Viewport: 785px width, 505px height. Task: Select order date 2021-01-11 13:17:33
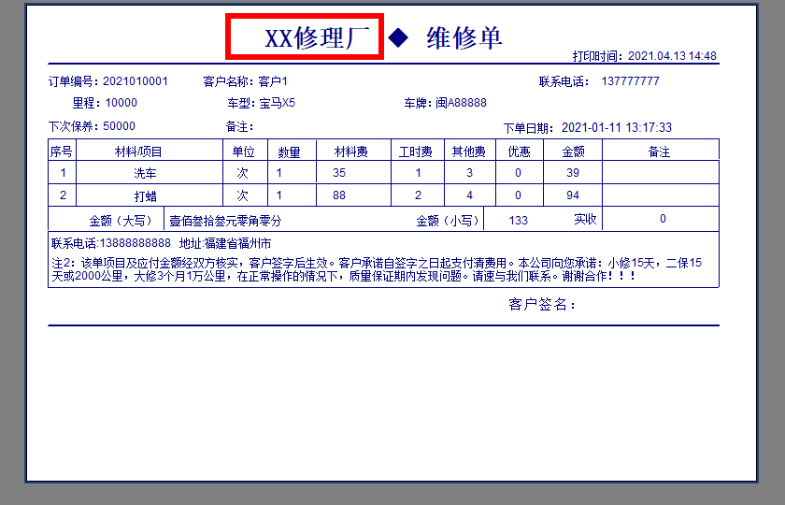(616, 127)
